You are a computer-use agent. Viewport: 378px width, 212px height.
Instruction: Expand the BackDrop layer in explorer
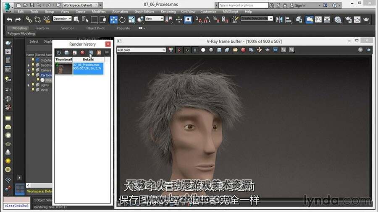(29, 65)
